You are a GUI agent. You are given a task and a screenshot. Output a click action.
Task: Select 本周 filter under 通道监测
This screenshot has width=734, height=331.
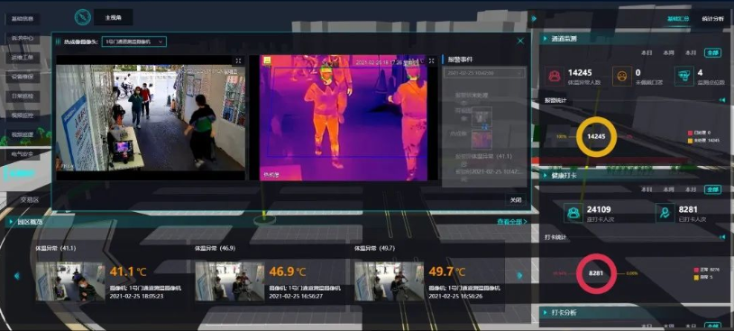(668, 53)
